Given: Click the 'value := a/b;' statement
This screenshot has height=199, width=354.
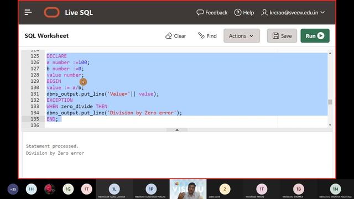Looking at the screenshot, I should click(x=65, y=87).
